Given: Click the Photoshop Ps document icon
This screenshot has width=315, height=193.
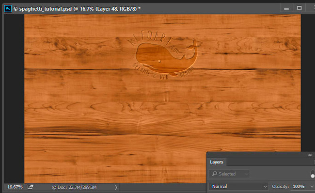Looking at the screenshot, I should pos(8,9).
